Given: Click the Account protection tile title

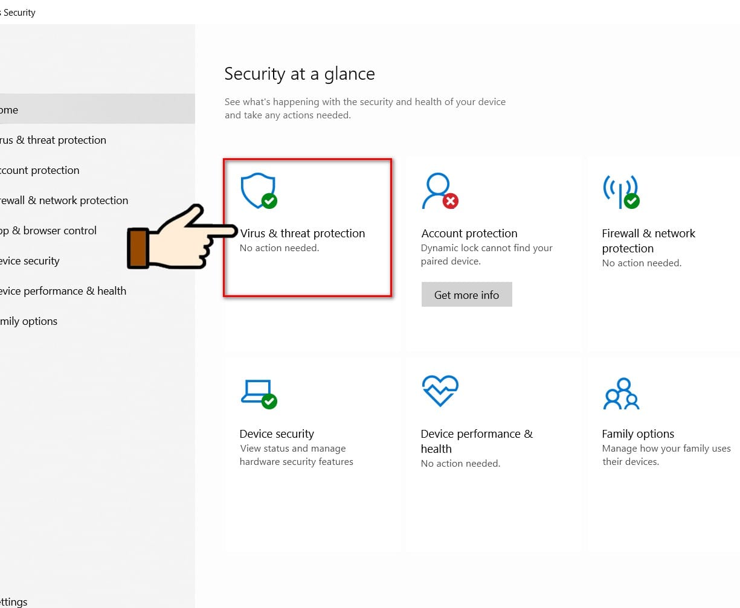Looking at the screenshot, I should [469, 234].
